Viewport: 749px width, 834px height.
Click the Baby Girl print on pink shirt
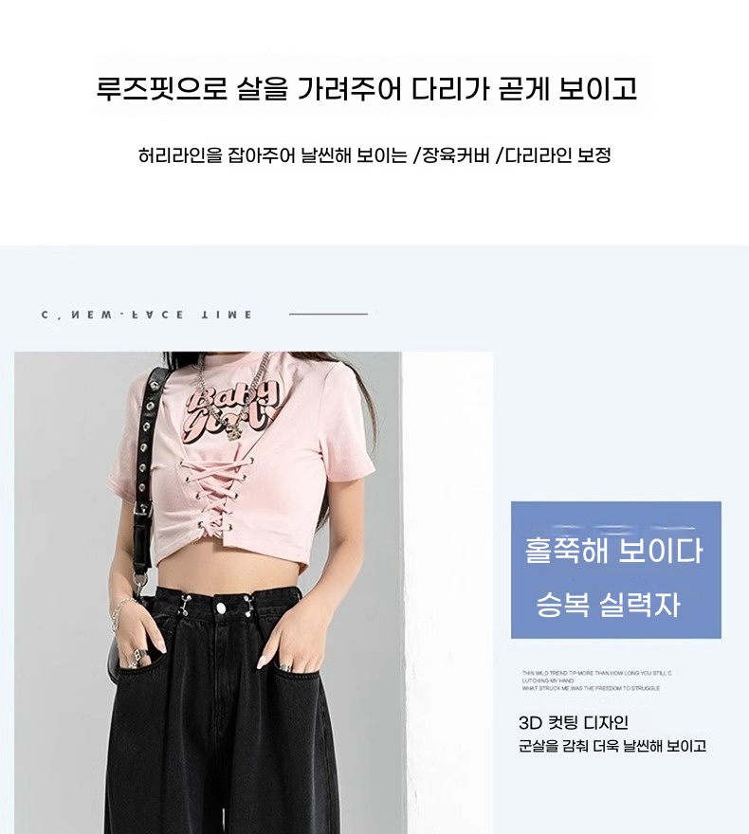click(x=229, y=412)
